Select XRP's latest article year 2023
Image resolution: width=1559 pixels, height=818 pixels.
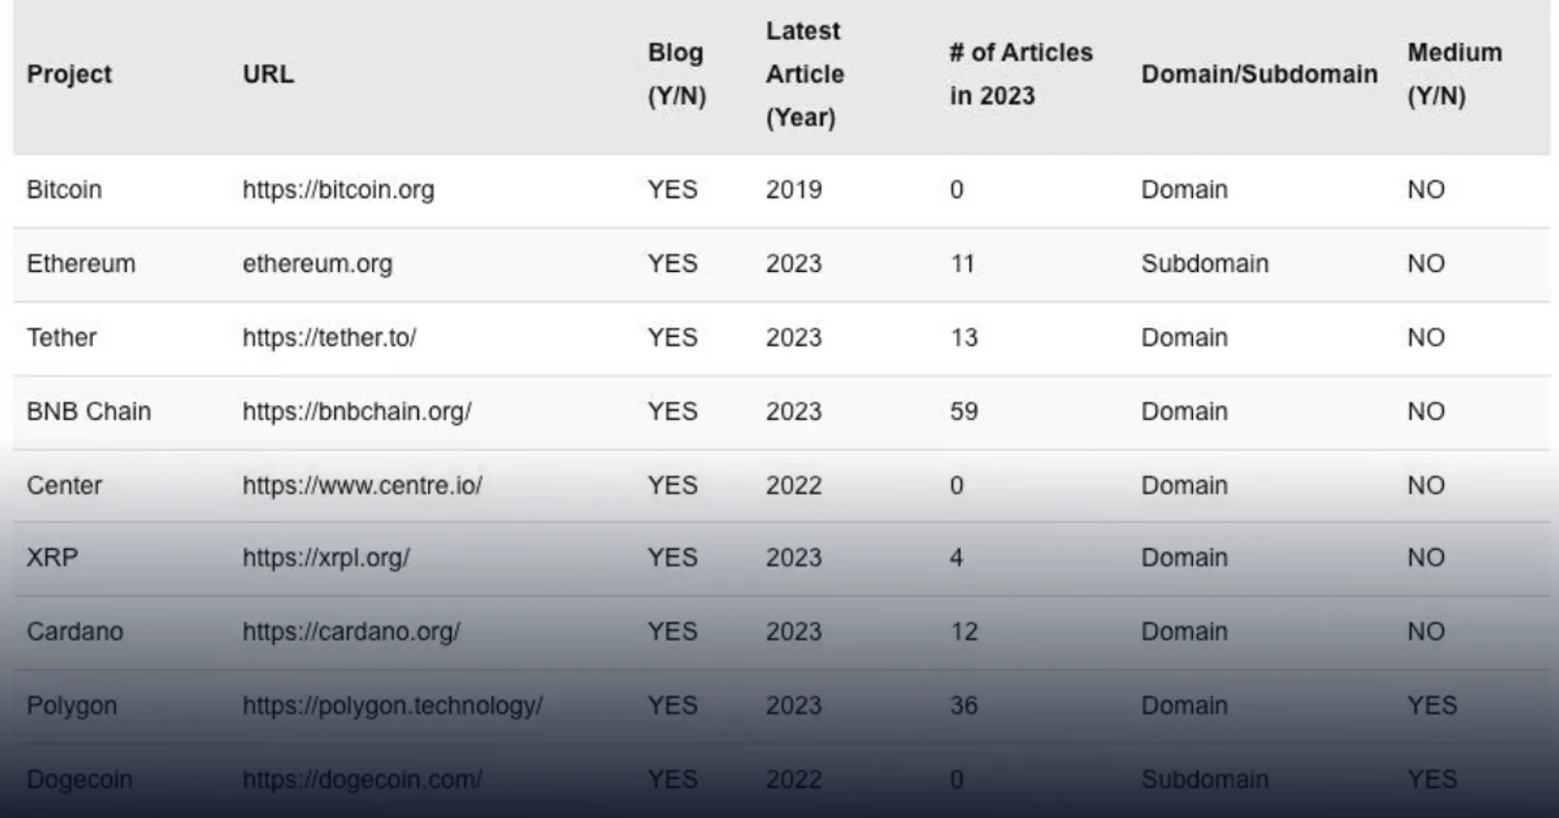click(x=793, y=558)
